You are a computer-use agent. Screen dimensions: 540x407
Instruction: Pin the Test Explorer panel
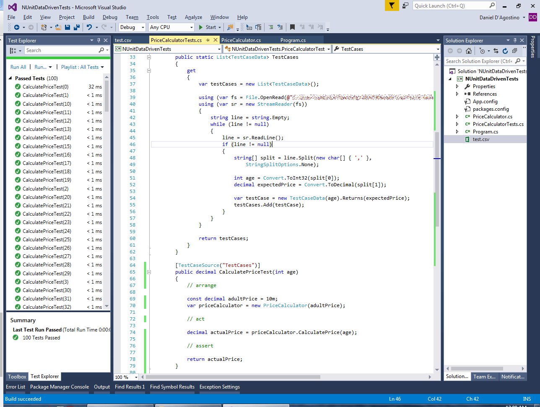click(99, 41)
